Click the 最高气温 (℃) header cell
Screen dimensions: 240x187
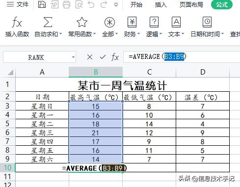(x=96, y=97)
